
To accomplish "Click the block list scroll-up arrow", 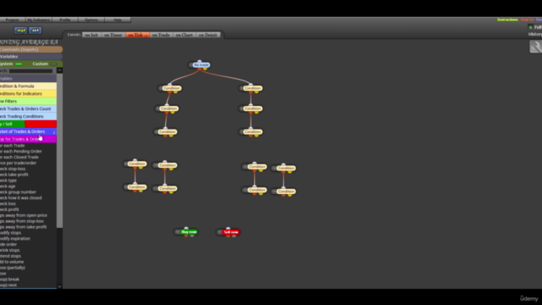I will (59, 70).
